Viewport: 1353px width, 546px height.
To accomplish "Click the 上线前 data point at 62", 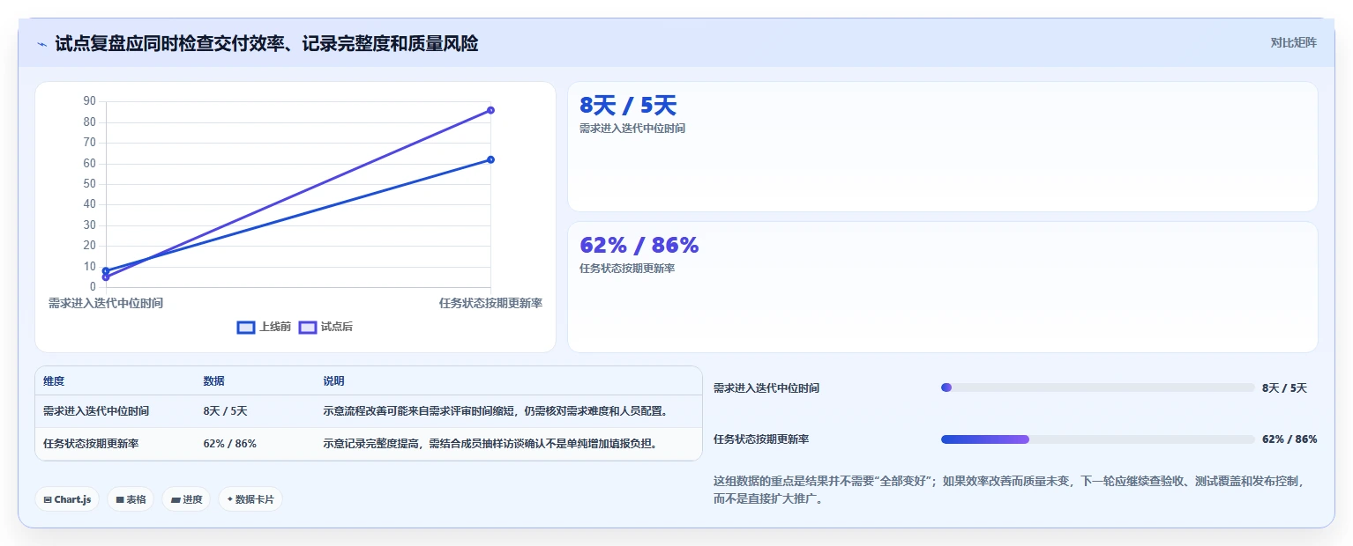I will click(x=490, y=159).
